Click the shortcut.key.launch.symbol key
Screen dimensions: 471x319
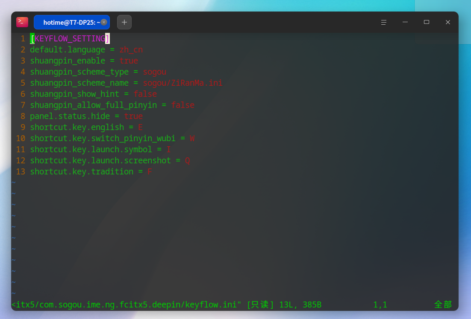[x=91, y=150]
